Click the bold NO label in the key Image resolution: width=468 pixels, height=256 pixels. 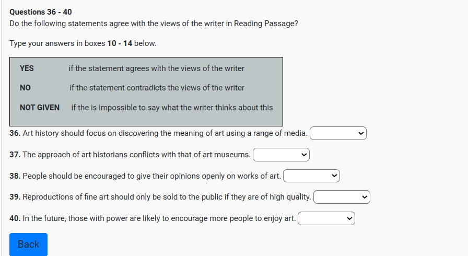click(25, 88)
